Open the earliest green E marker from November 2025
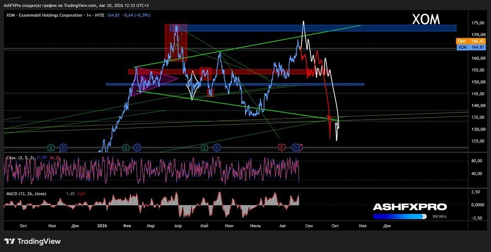Viewport: 491px width, 252px height. (x=50, y=147)
